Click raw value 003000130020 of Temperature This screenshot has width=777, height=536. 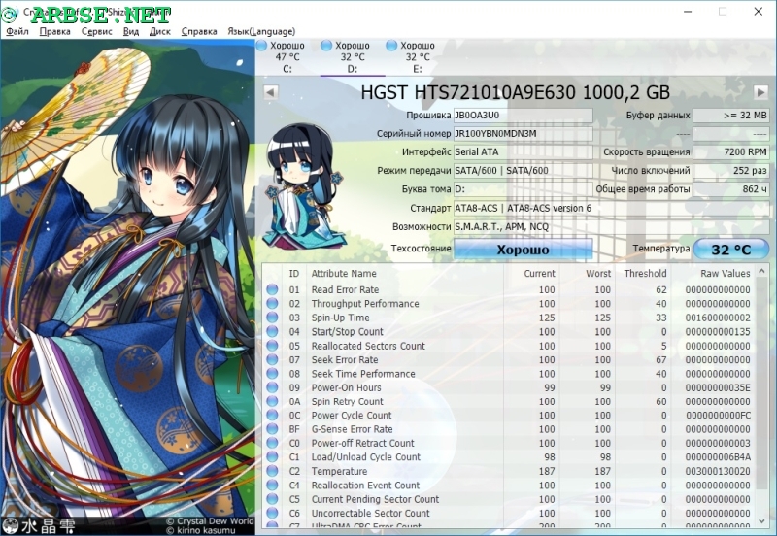(718, 471)
